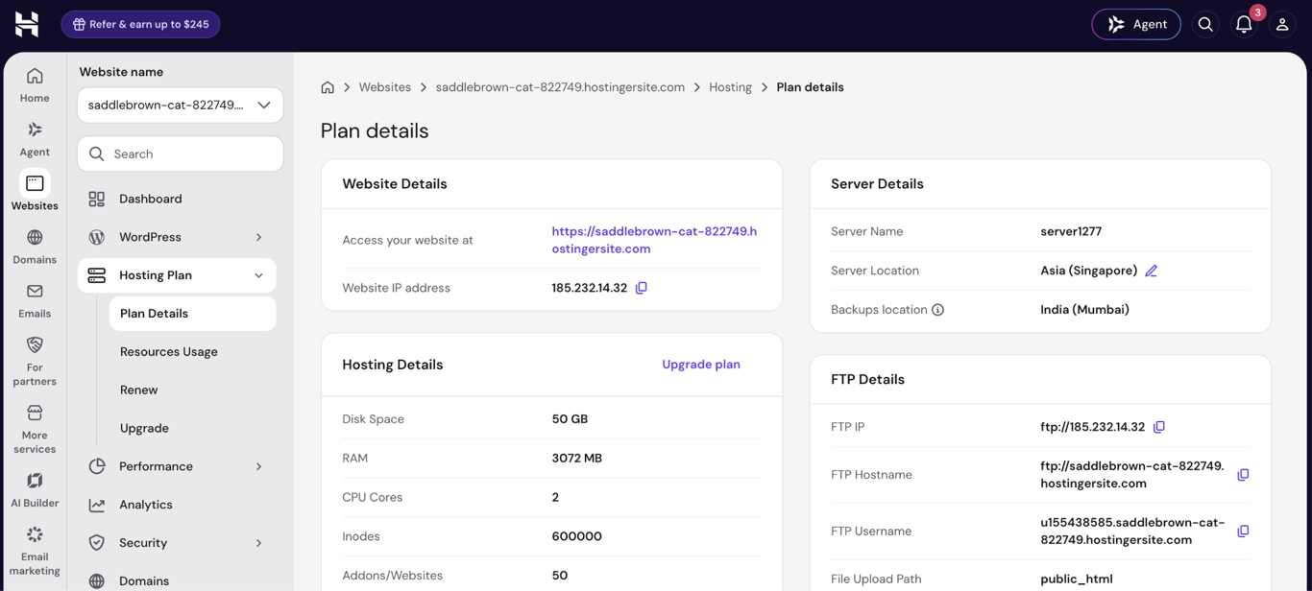Viewport: 1312px width, 591px height.
Task: Click the Hostinger logo icon
Action: click(27, 24)
